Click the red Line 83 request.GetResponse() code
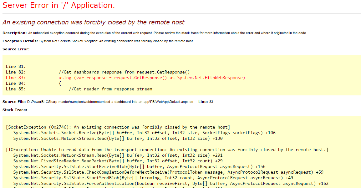361x188 pixels. (x=152, y=78)
